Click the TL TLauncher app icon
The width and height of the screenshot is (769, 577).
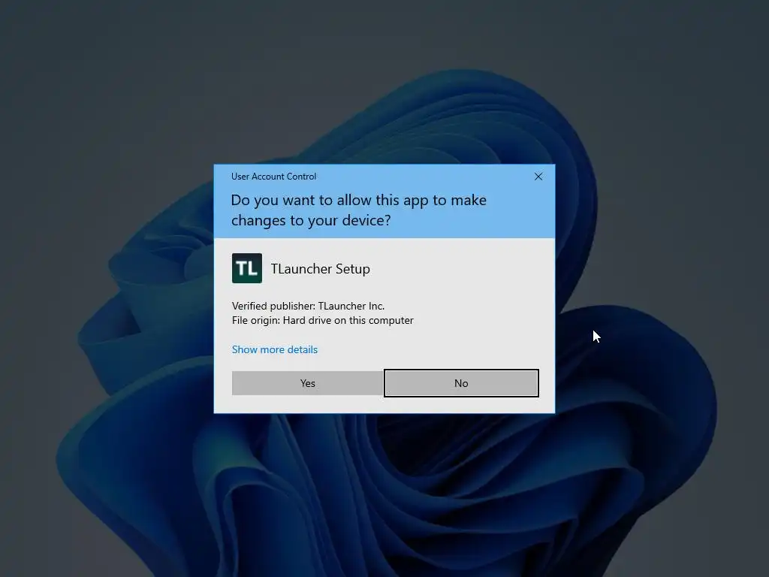coord(246,268)
